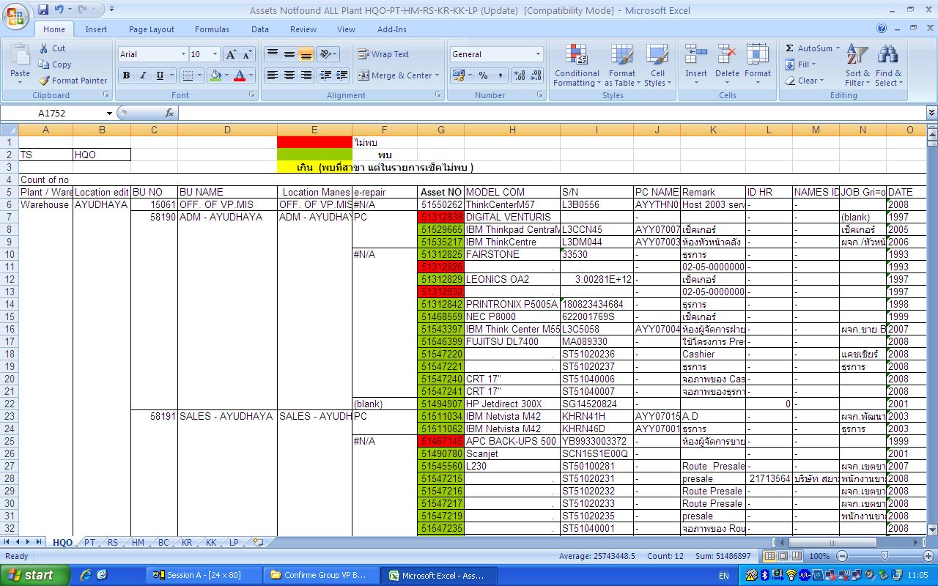Copy the selected cells
Screen dimensions: 938x586
coord(55,64)
